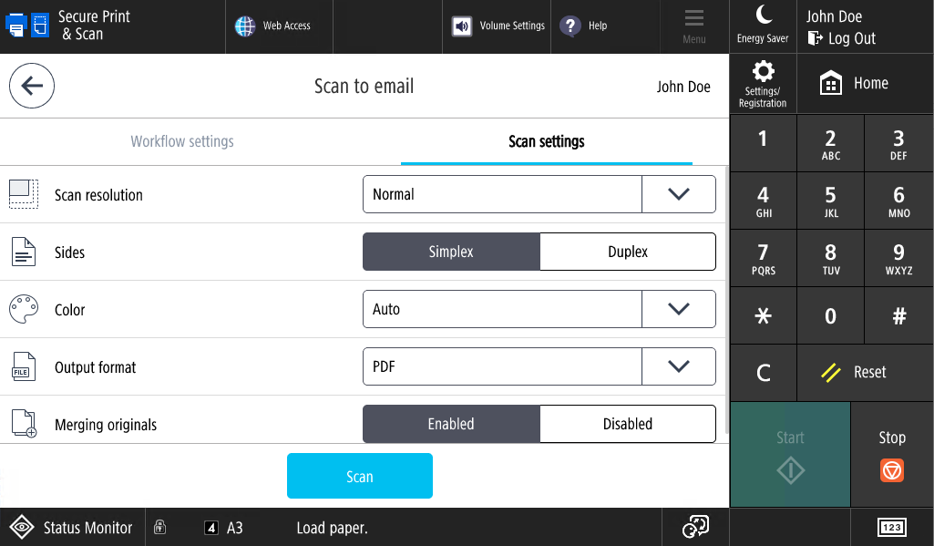
Task: Click the Auto color field
Action: [502, 309]
